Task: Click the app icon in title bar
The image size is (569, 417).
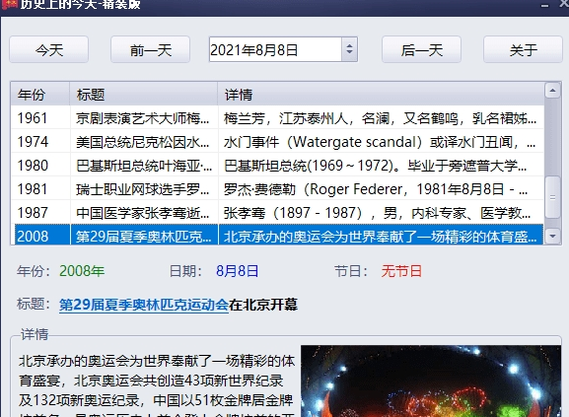Action: 8,4
